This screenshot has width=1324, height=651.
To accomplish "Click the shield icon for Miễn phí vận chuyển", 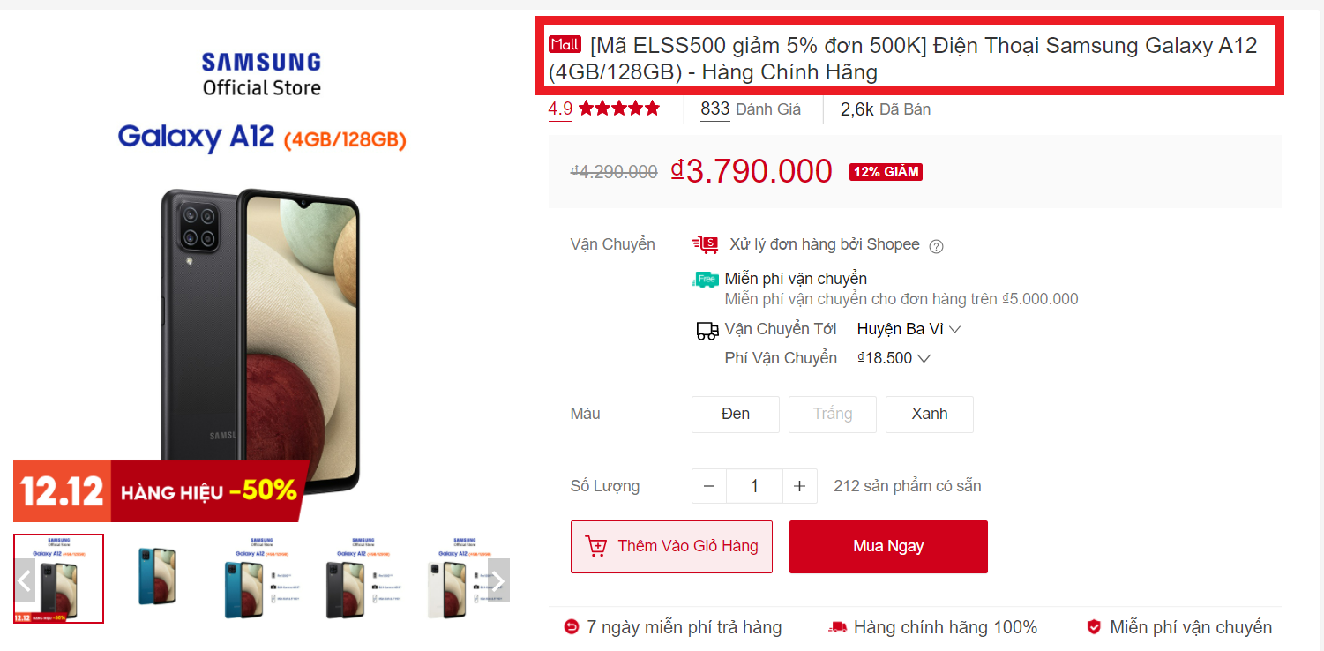I will [x=1094, y=627].
